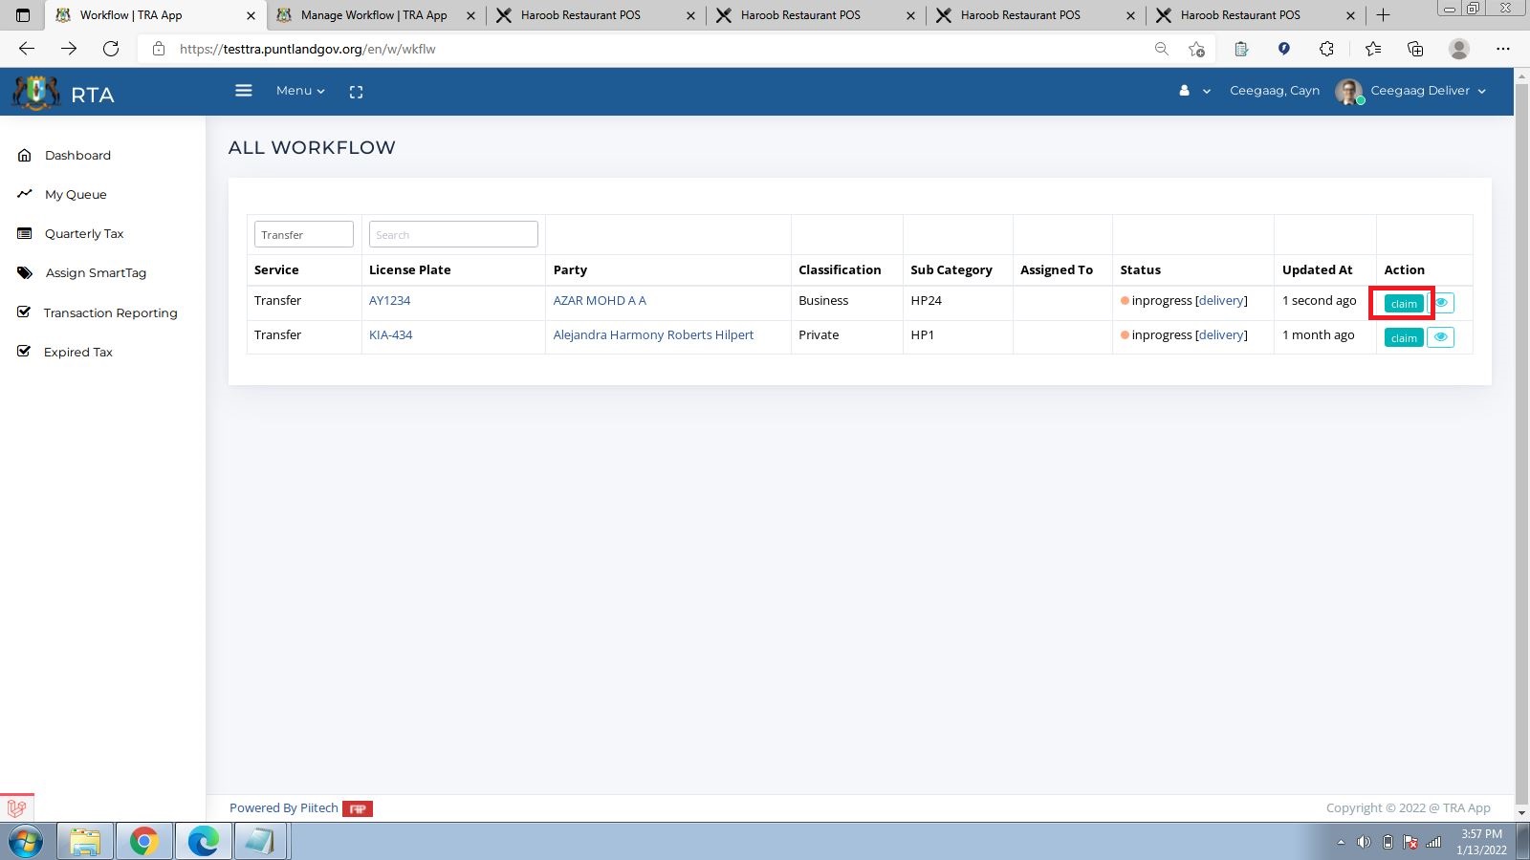Image resolution: width=1530 pixels, height=860 pixels.
Task: Open license plate AY1234 link
Action: point(389,301)
